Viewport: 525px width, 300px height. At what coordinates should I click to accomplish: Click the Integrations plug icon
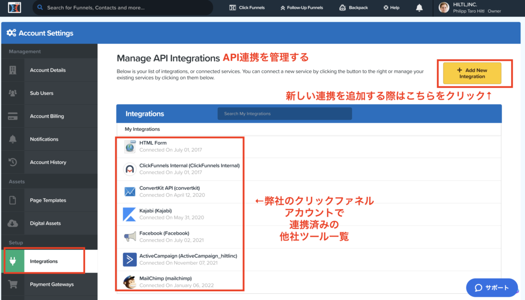pos(13,261)
